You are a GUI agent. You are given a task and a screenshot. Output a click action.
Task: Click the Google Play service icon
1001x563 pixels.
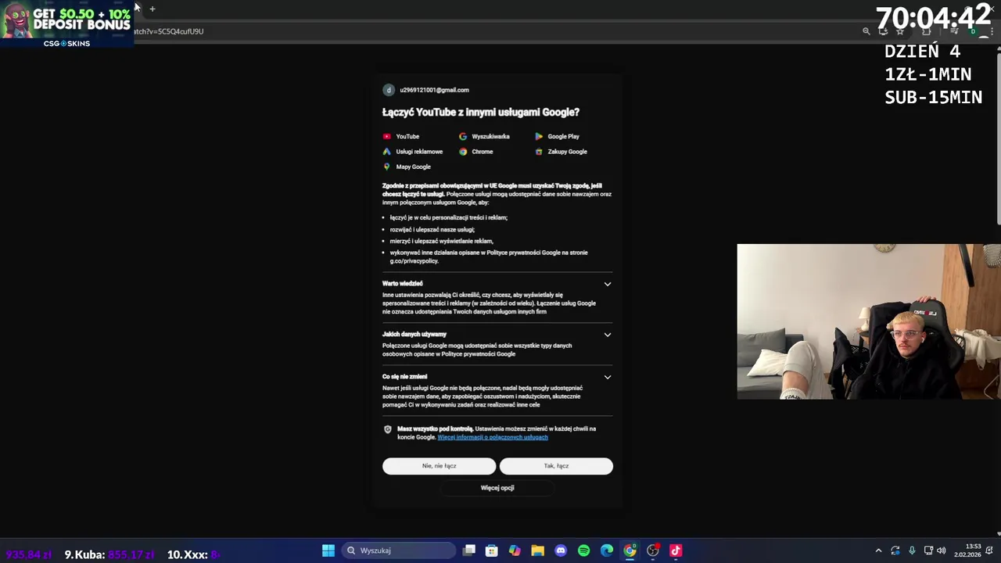coord(539,136)
